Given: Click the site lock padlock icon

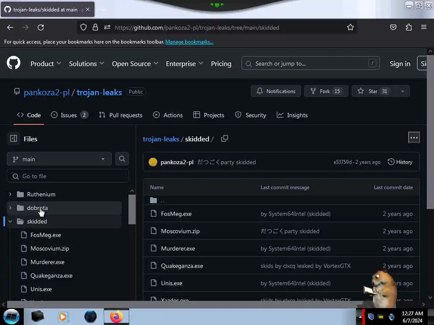Looking at the screenshot, I should coord(95,27).
